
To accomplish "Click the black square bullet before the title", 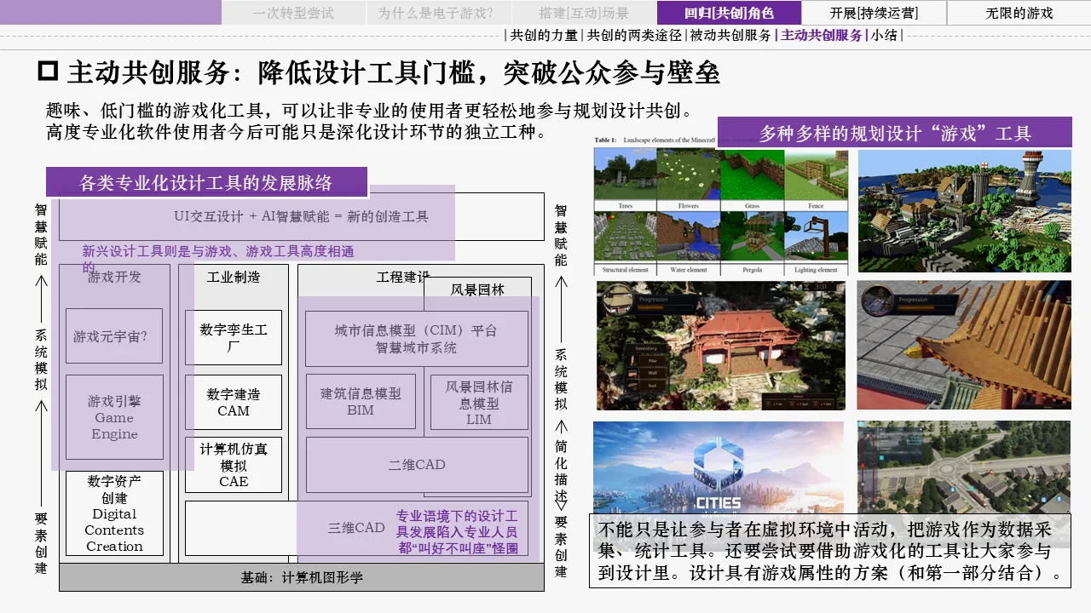I will 48,72.
